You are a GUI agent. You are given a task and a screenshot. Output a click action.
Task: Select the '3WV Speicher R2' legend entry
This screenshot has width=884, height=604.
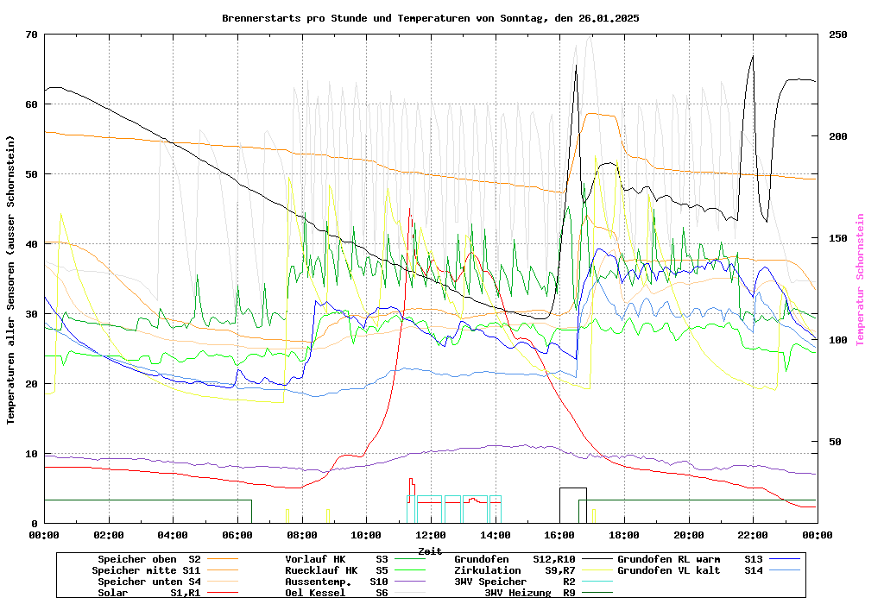coord(515,582)
